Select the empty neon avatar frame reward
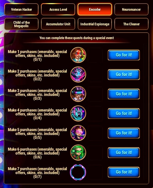Image resolution: width=153 pixels, height=188 pixels. pos(78,172)
